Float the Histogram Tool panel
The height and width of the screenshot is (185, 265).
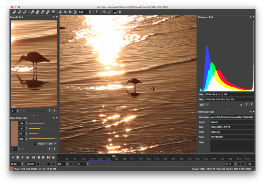pyautogui.click(x=250, y=17)
